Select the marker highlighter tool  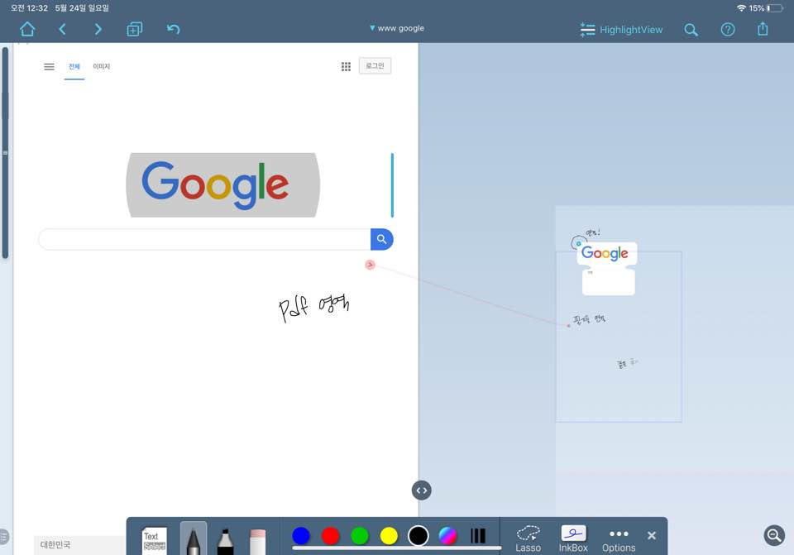point(225,541)
